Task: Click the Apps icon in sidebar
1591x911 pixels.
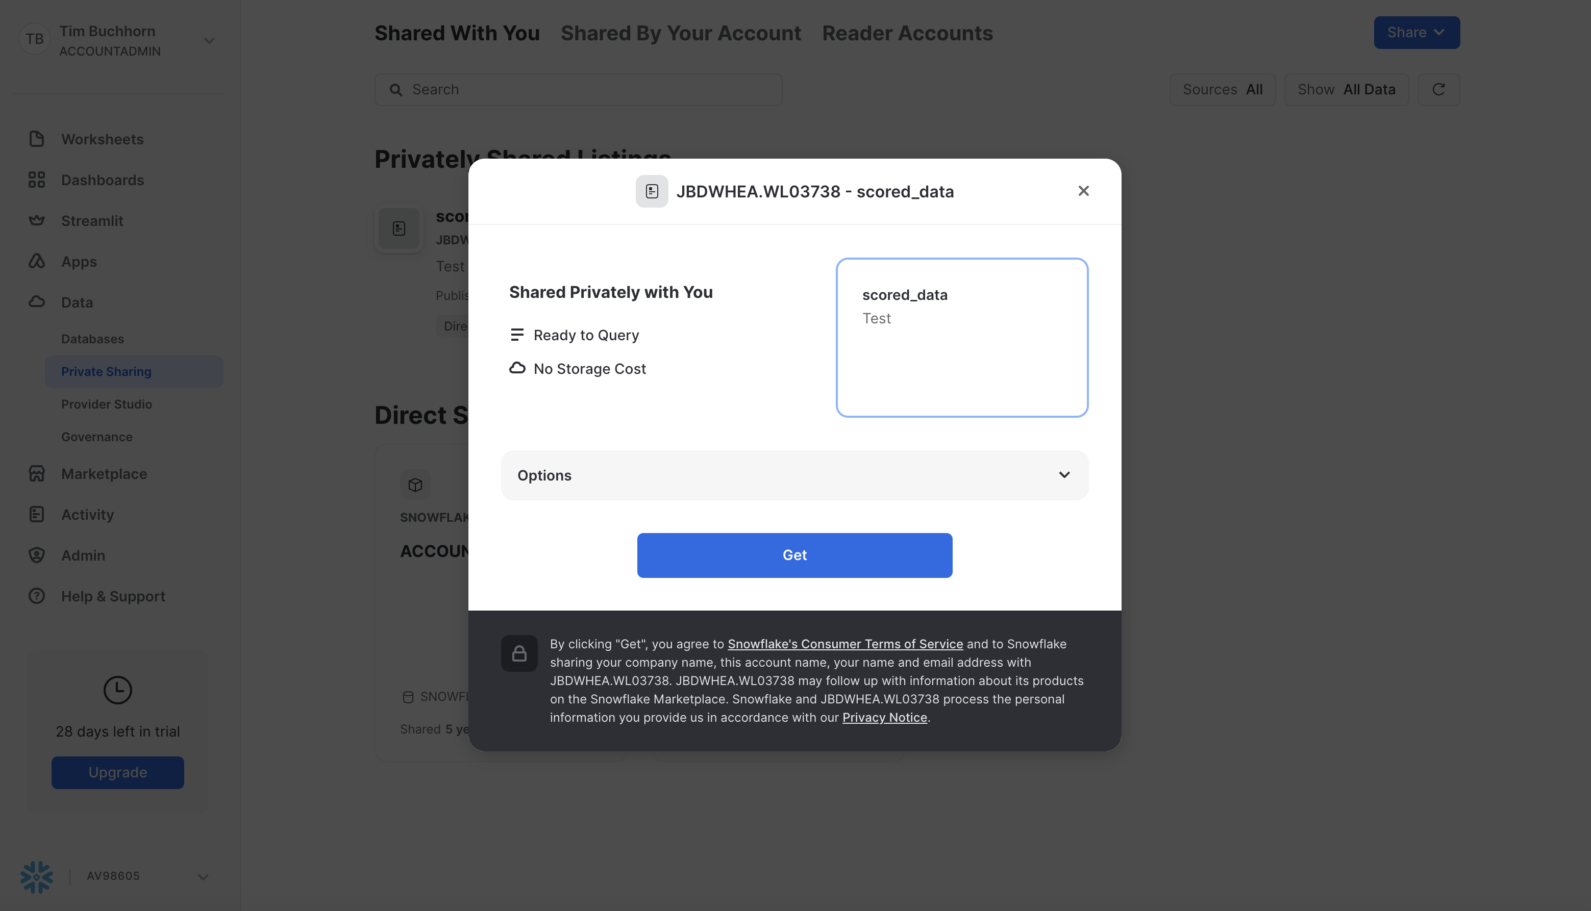Action: coord(36,262)
